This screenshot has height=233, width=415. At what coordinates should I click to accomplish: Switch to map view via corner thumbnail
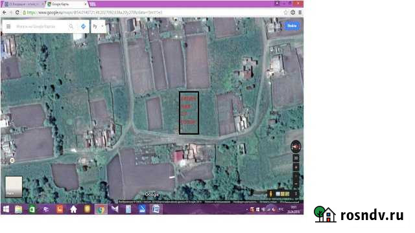(14, 187)
